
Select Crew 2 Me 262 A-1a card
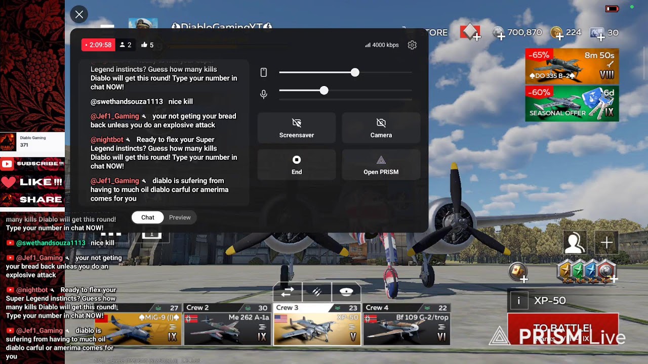pyautogui.click(x=227, y=325)
